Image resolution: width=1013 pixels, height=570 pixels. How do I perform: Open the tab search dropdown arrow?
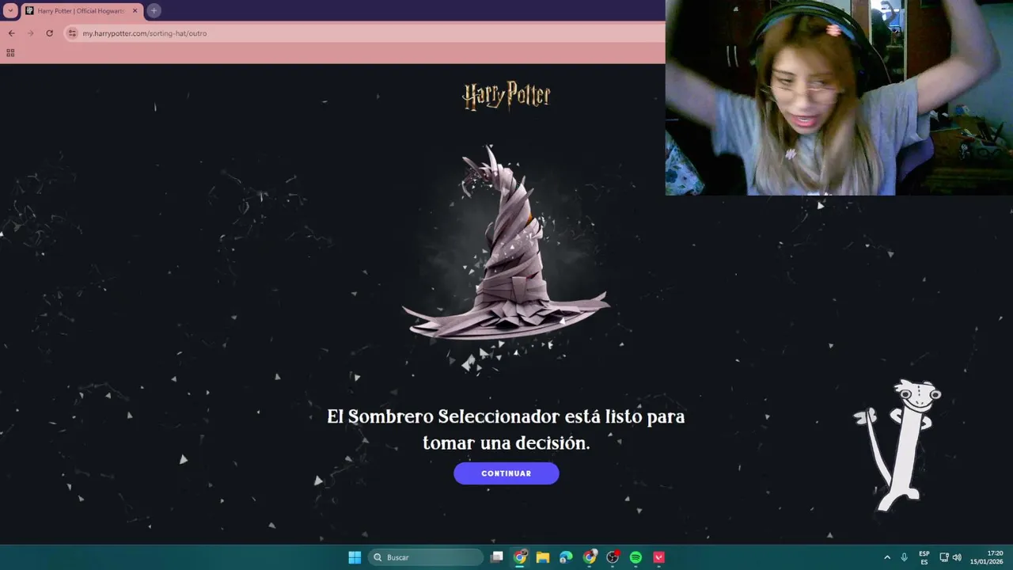10,10
